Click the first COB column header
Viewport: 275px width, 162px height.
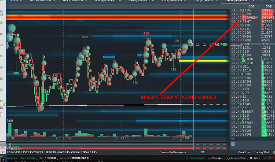251,7
